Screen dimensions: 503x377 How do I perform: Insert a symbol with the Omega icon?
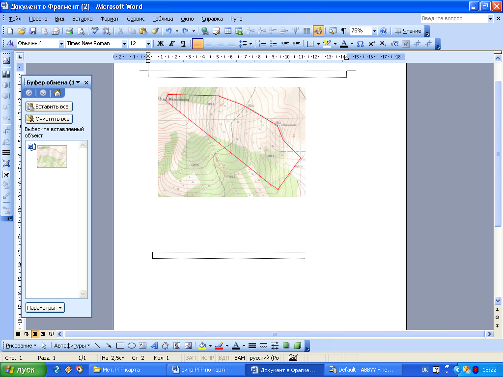pyautogui.click(x=360, y=44)
